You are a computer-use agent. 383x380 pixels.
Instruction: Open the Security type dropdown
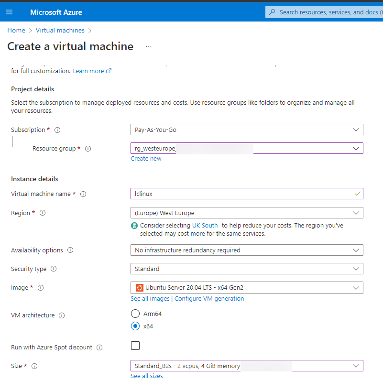pyautogui.click(x=247, y=269)
